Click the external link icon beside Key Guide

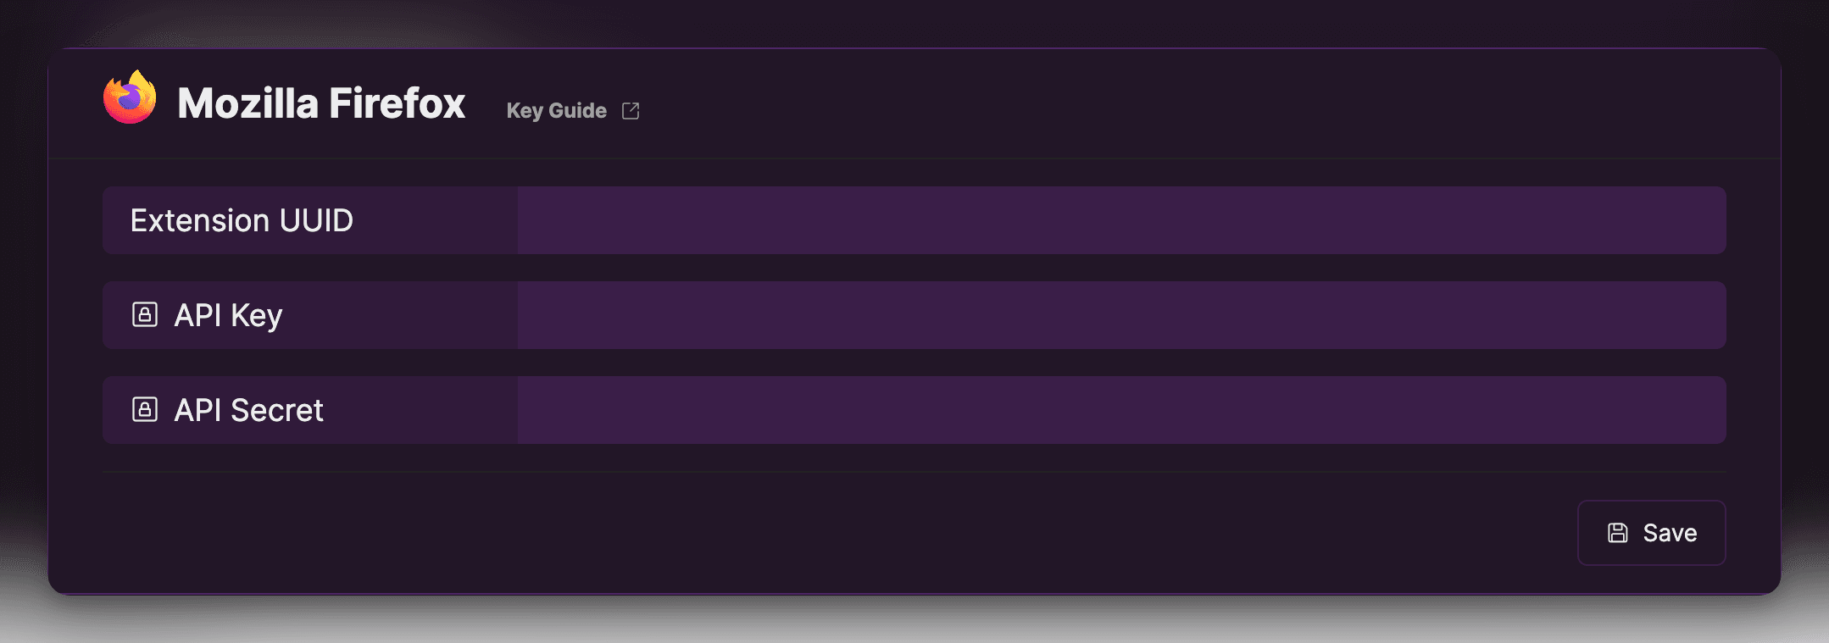point(631,111)
